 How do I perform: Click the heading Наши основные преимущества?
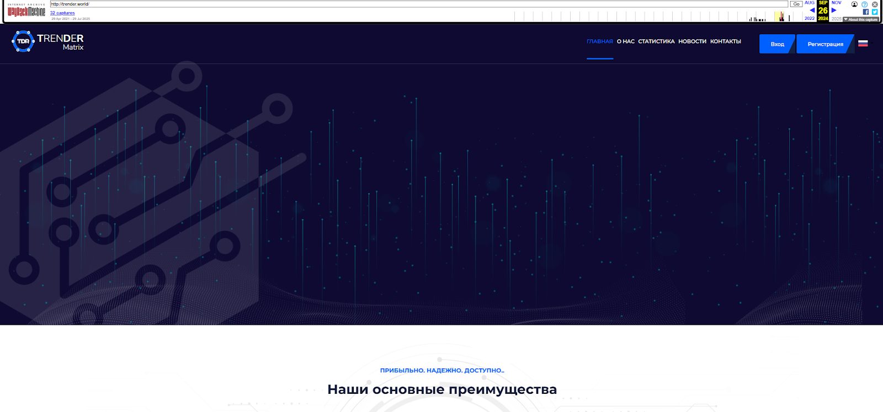coord(442,389)
